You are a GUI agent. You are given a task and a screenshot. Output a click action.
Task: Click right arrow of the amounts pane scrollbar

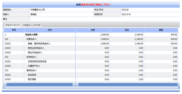coord(179,84)
